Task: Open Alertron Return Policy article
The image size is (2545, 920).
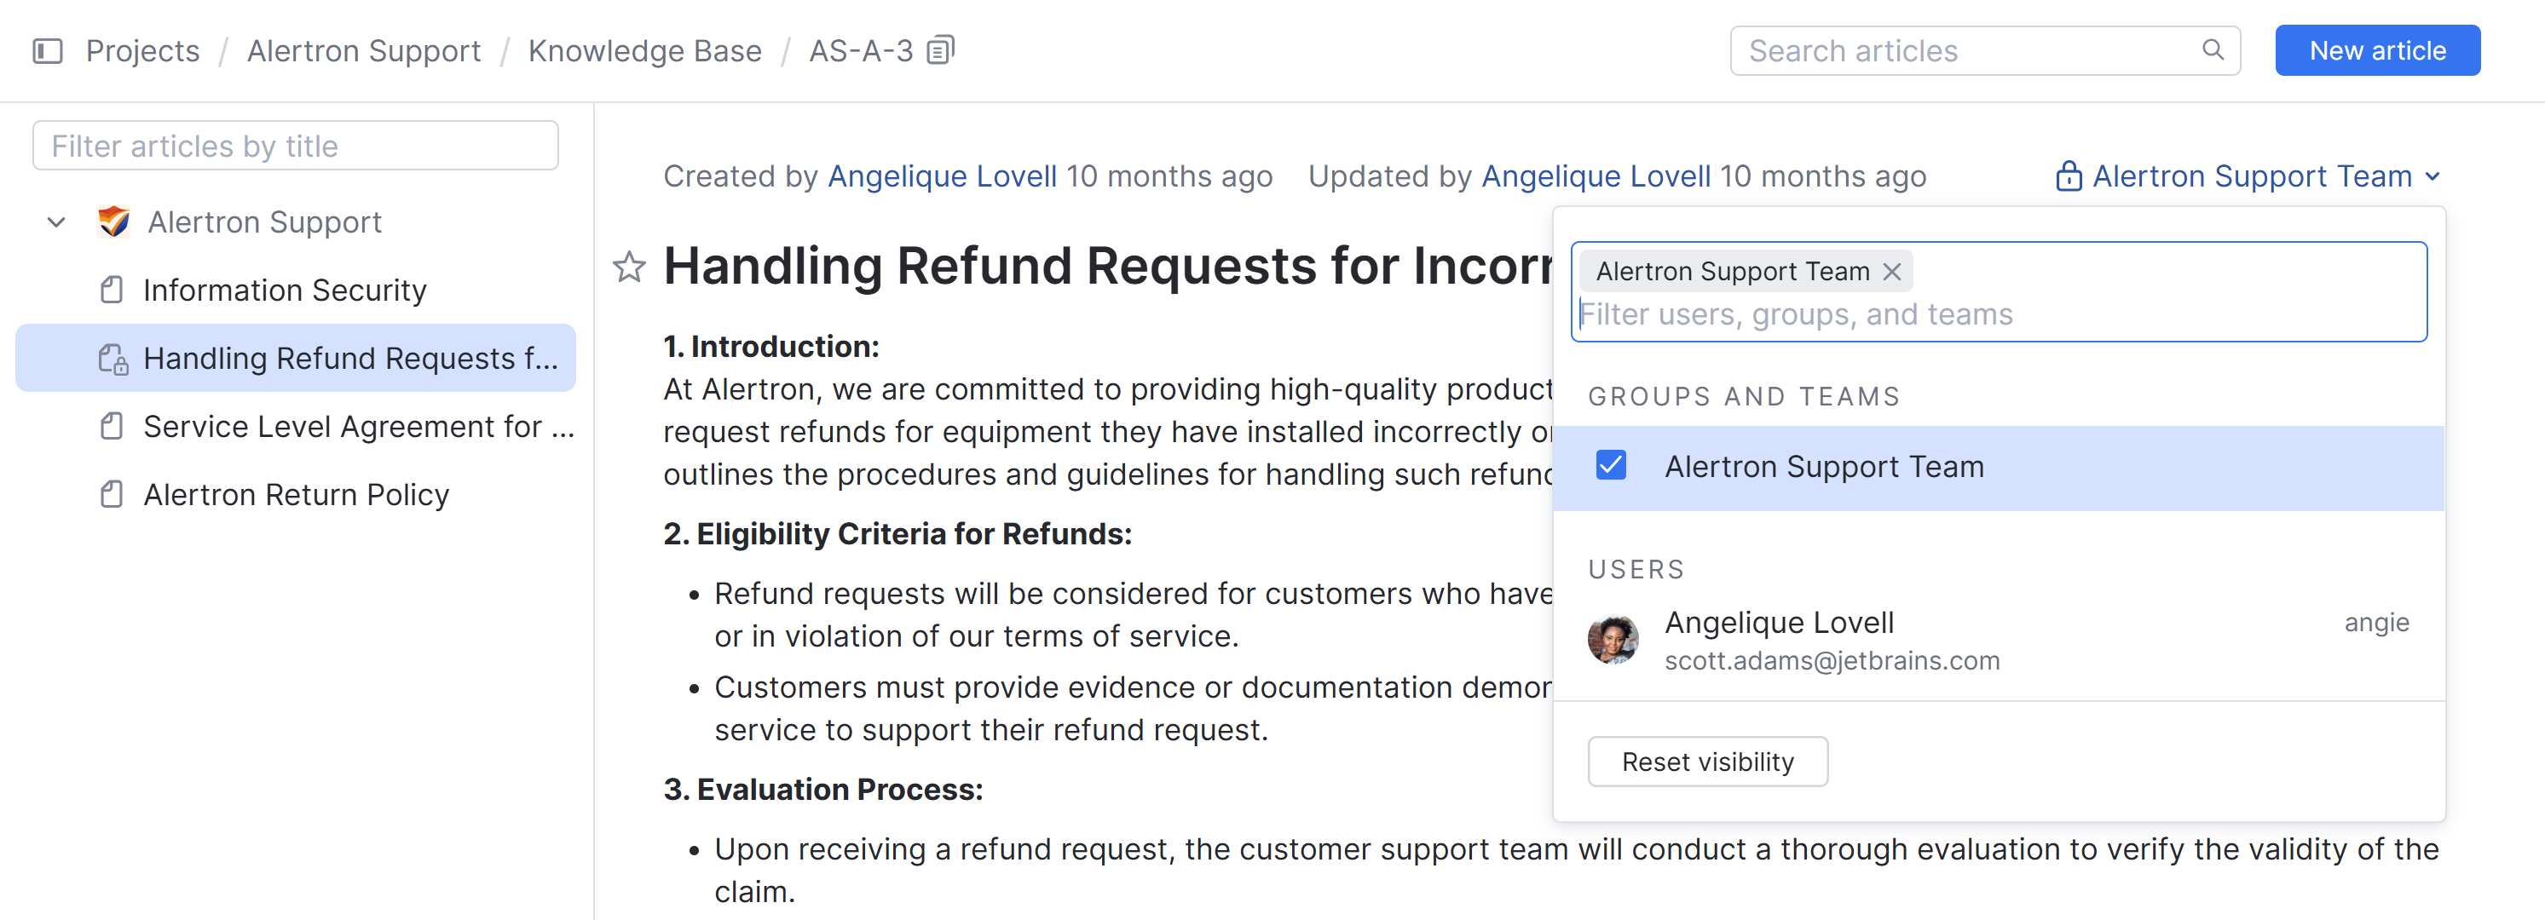Action: click(x=296, y=495)
